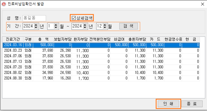Click 외래 in the 2024.07.06 row
Viewport: 207px width, 111px height.
(x=28, y=56)
